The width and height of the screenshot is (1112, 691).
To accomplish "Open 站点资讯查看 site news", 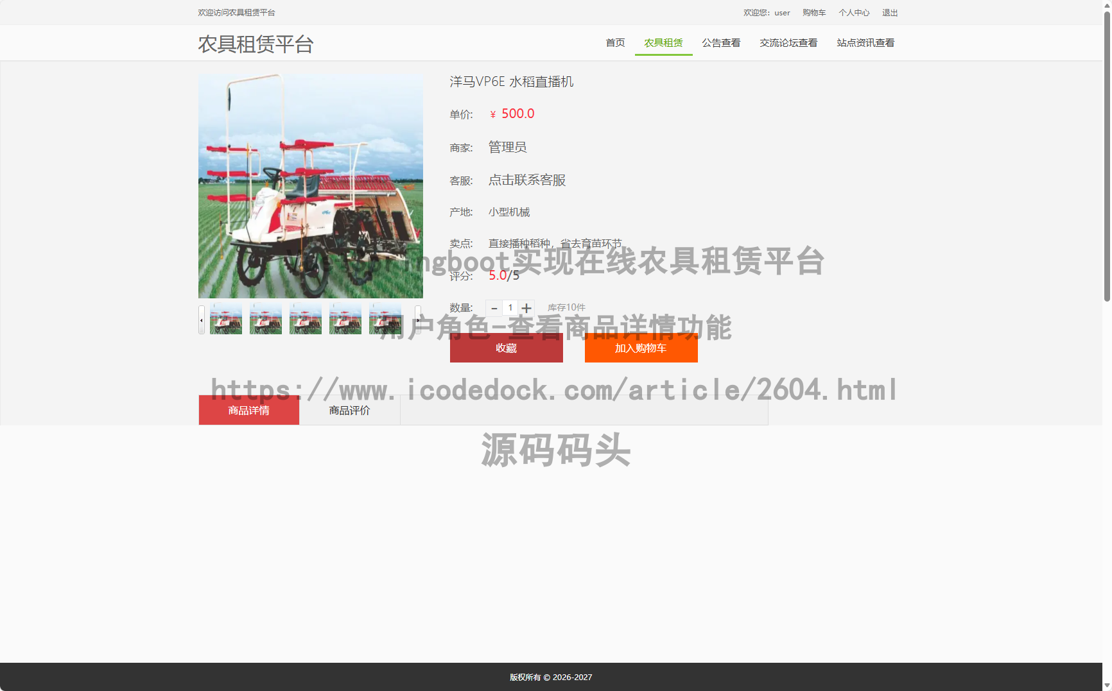I will [865, 42].
